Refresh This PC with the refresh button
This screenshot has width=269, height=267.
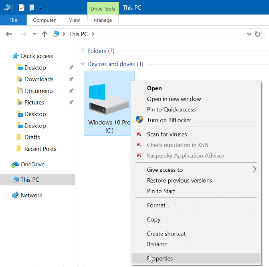[x=257, y=34]
